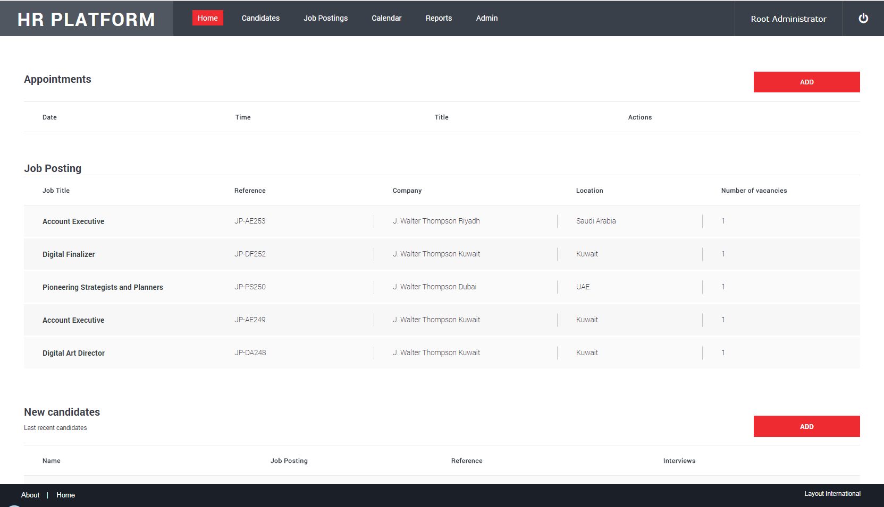The image size is (884, 507).
Task: Select reference JP-DF252
Action: (x=250, y=254)
